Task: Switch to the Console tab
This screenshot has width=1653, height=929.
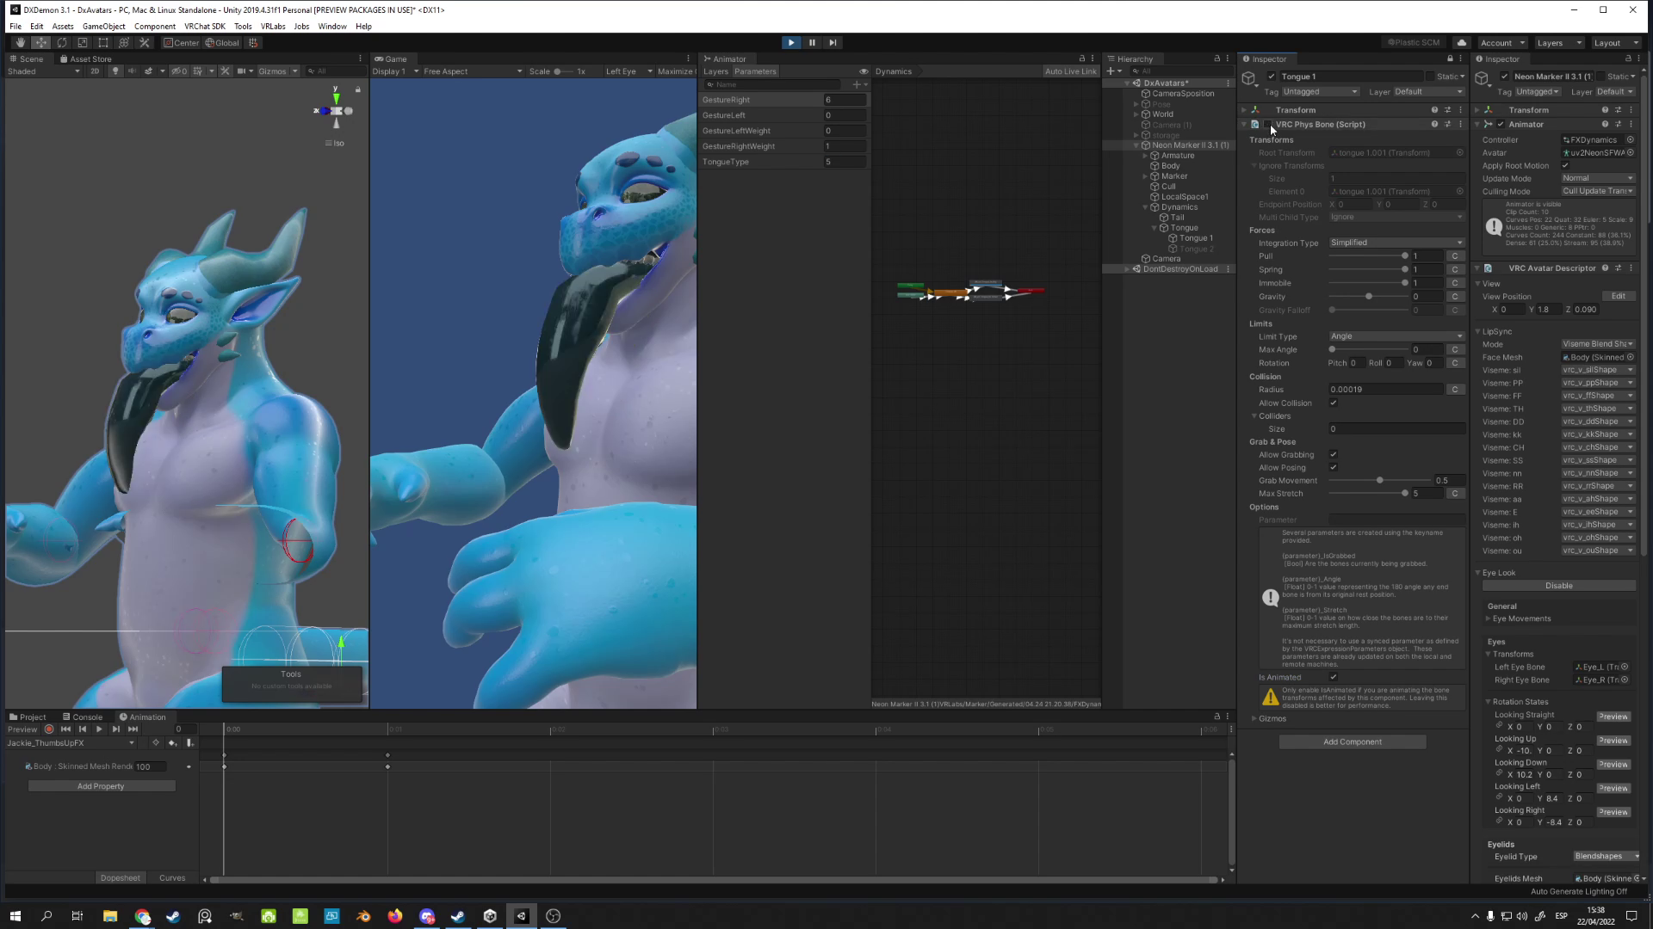Action: pos(83,717)
